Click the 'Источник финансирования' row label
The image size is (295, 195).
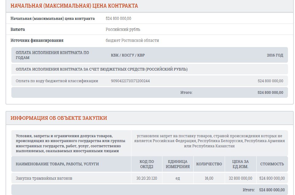pyautogui.click(x=37, y=41)
